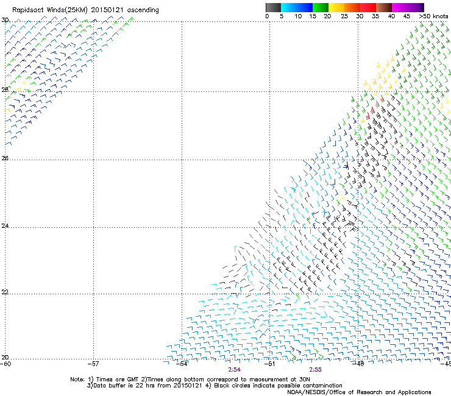Click the legend label '25'
451x396 pixels.
pyautogui.click(x=344, y=16)
